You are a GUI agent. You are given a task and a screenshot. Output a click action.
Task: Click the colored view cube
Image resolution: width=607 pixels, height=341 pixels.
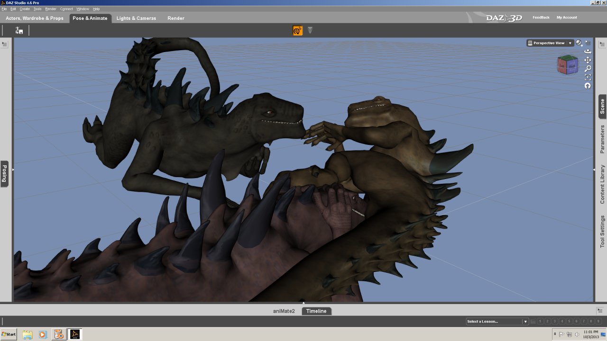pyautogui.click(x=568, y=65)
